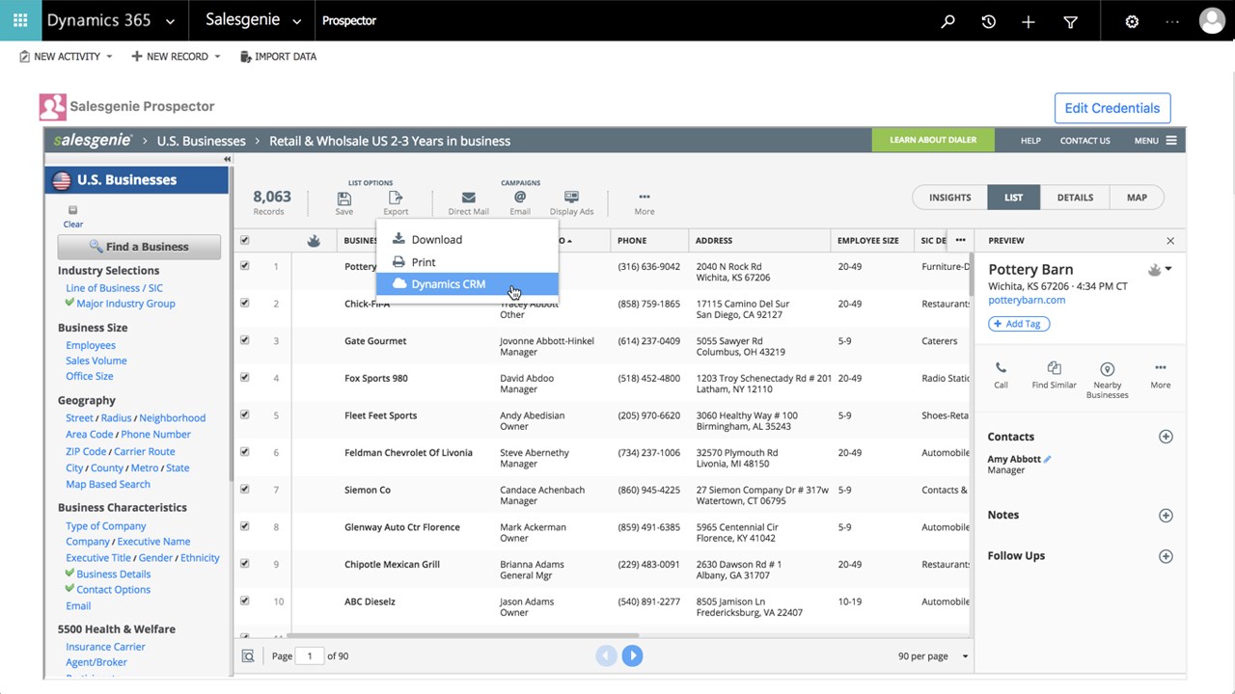Open recent items history icon
Viewport: 1235px width, 694px height.
988,21
